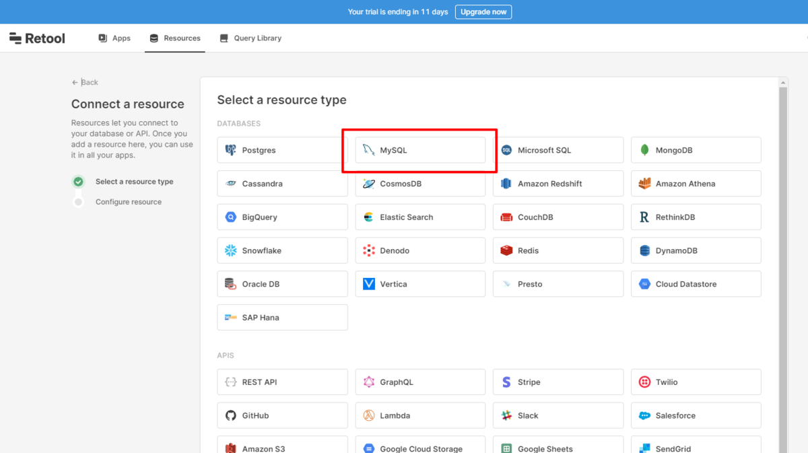
Task: Click the CouchDB couch icon
Action: 506,217
